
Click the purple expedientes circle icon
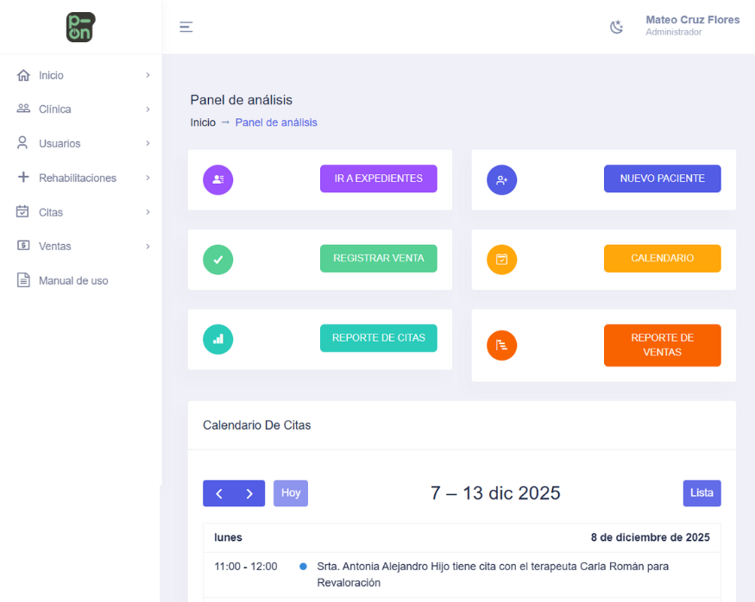tap(217, 179)
